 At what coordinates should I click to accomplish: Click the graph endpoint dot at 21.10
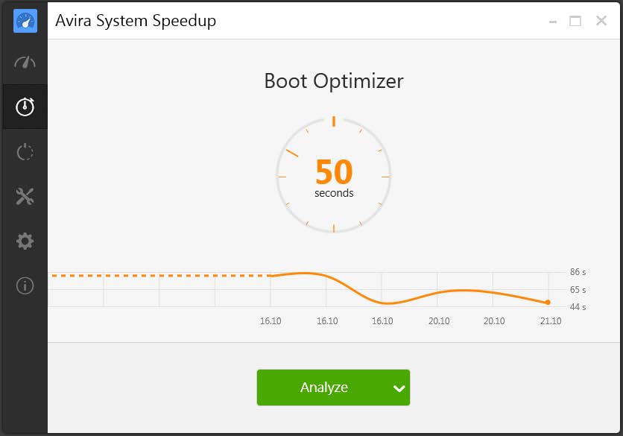[x=548, y=303]
